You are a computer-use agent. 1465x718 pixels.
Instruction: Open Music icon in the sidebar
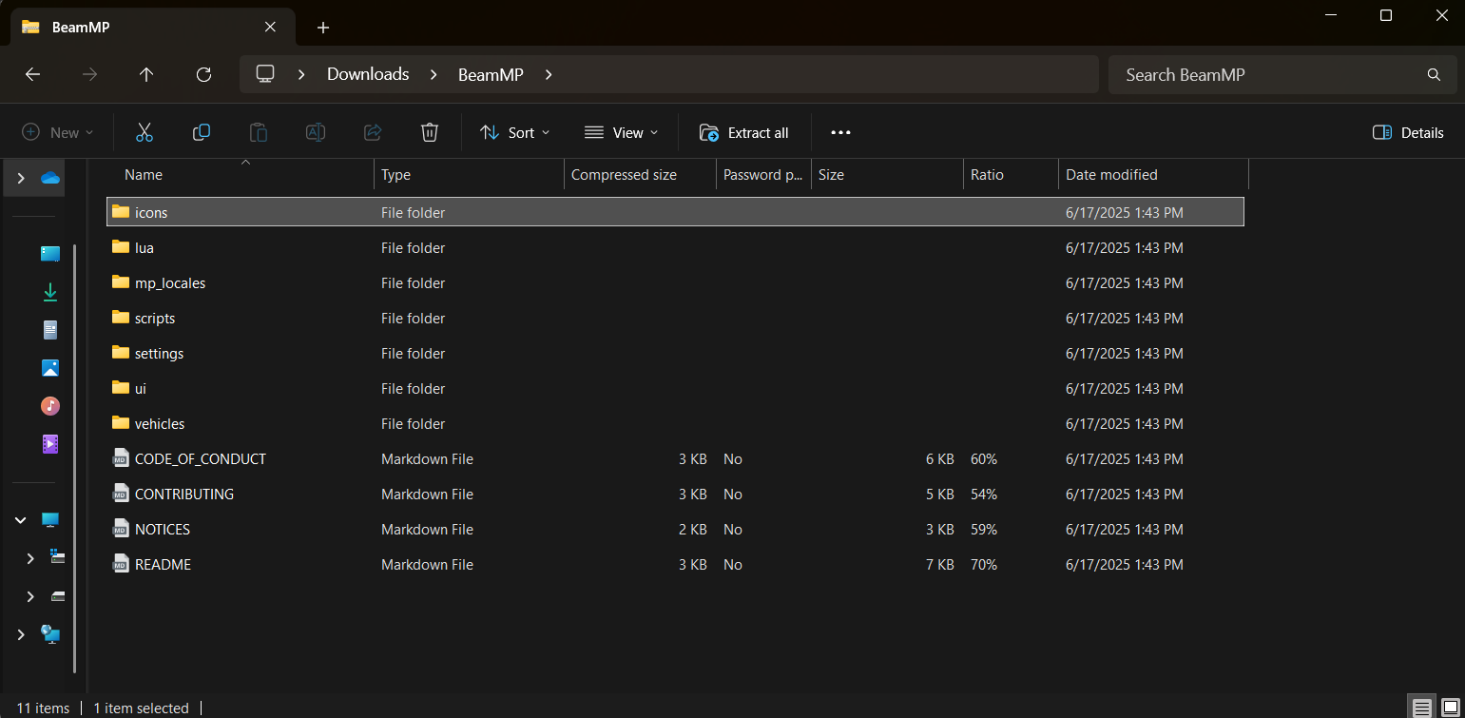click(x=50, y=406)
